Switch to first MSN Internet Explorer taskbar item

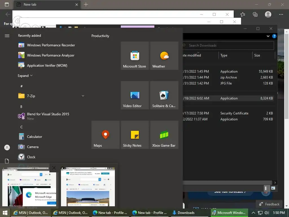[30, 213]
